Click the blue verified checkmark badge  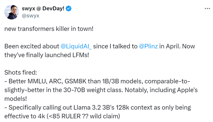(x=69, y=9)
